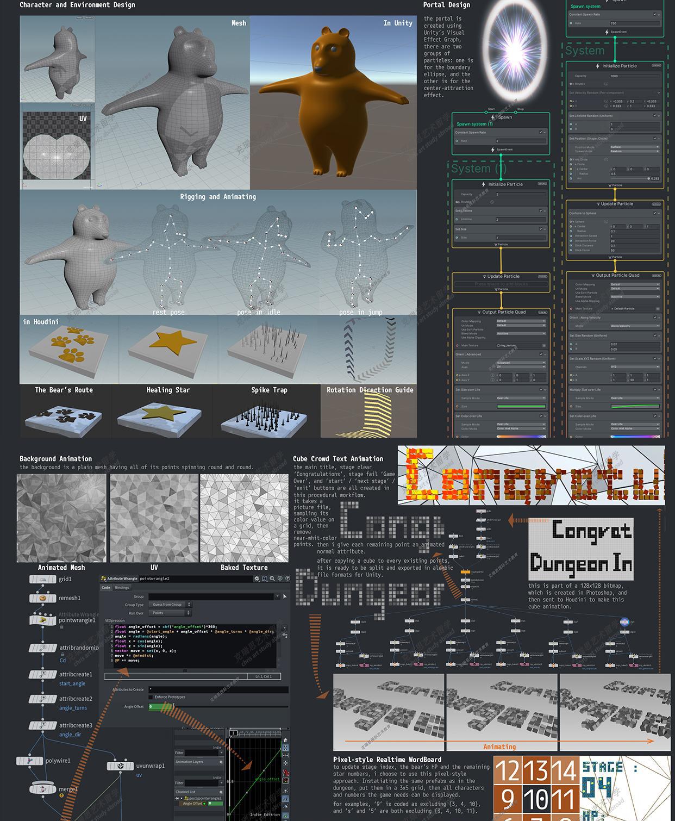
Task: Click the Capacity field showing 1000
Action: pyautogui.click(x=634, y=76)
